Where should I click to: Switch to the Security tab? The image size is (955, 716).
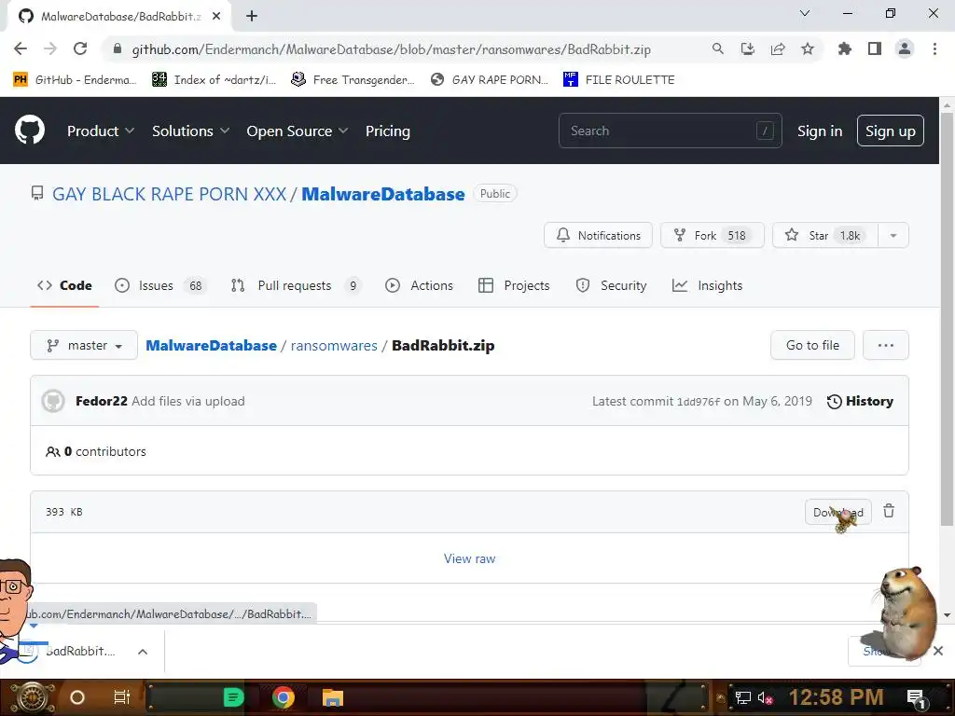coord(611,285)
